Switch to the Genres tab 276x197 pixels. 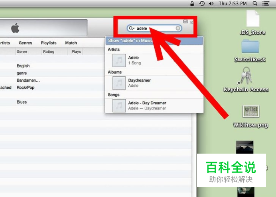click(26, 43)
